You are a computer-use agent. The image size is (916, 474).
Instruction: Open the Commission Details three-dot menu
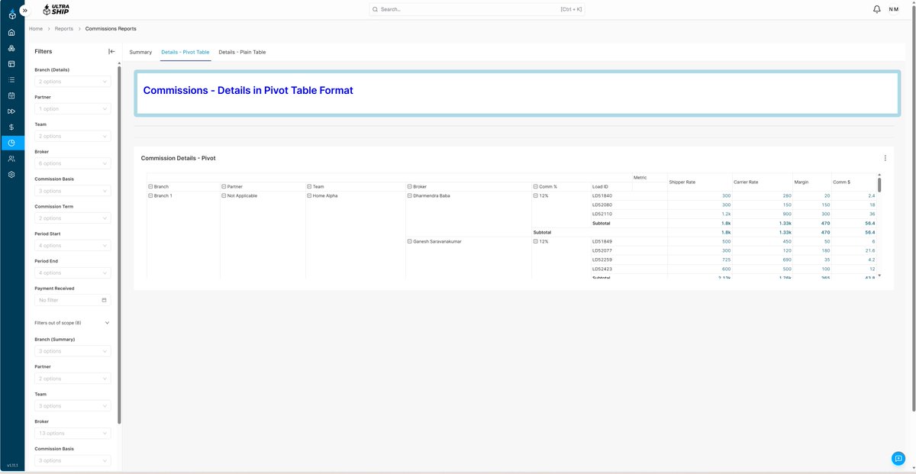pos(885,158)
